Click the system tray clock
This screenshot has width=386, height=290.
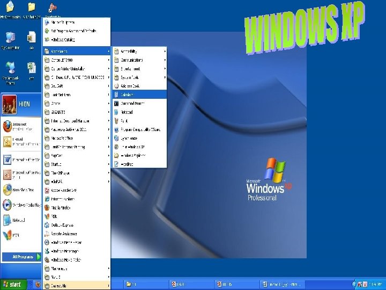[x=375, y=285]
